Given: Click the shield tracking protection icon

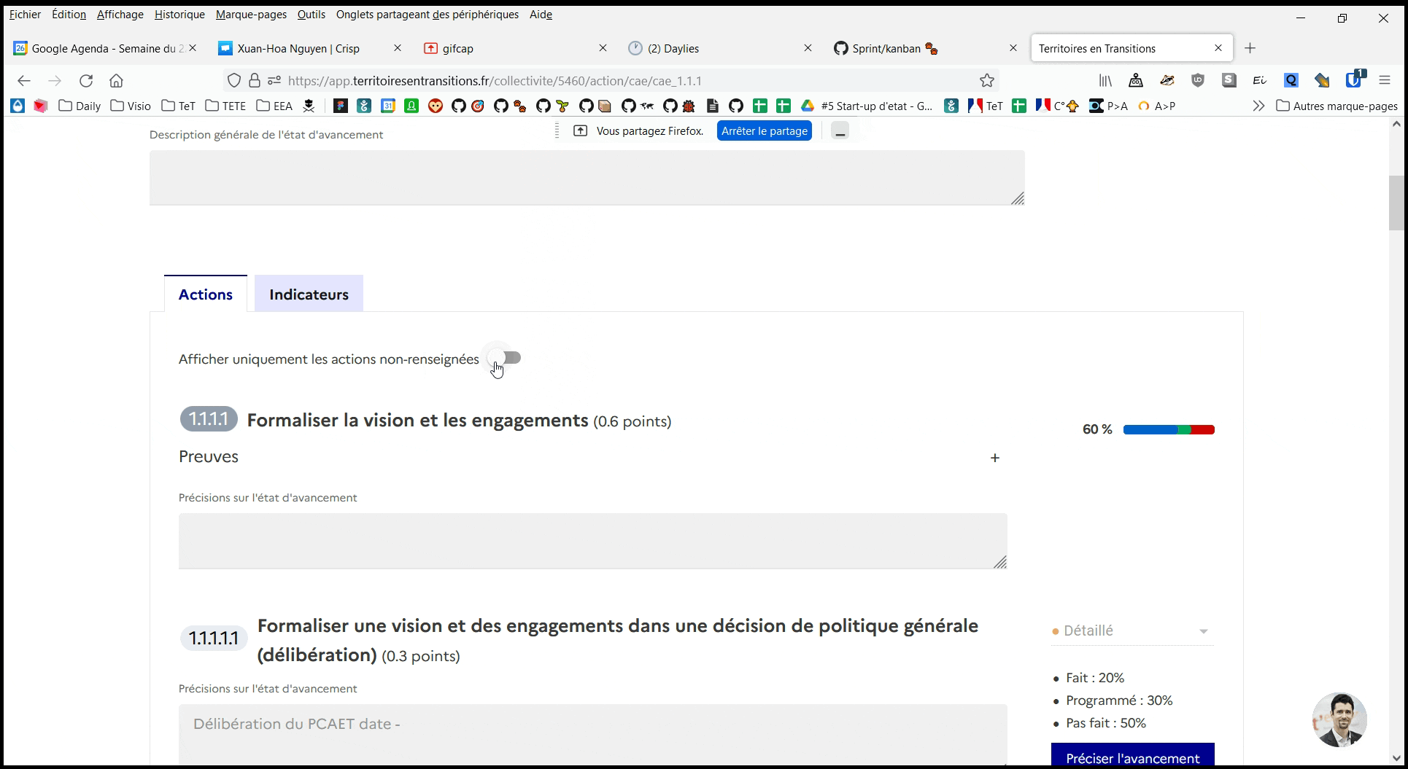Looking at the screenshot, I should [x=233, y=80].
